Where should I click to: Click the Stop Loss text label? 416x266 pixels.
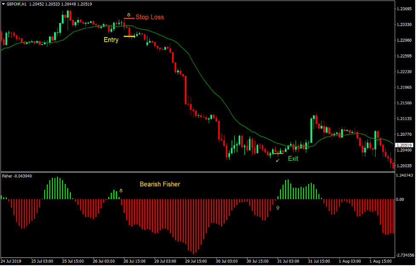coord(149,17)
